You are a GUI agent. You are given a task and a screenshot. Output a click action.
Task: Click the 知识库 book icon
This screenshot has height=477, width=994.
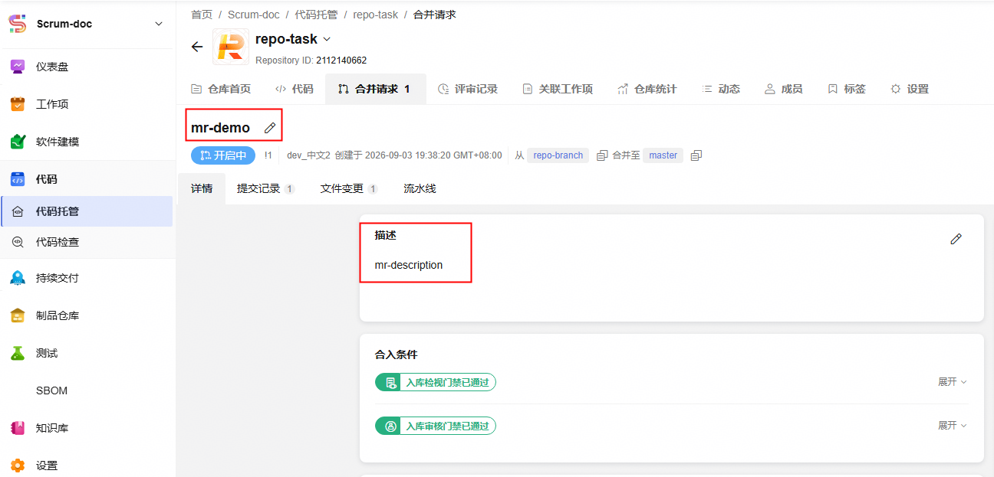coord(18,428)
